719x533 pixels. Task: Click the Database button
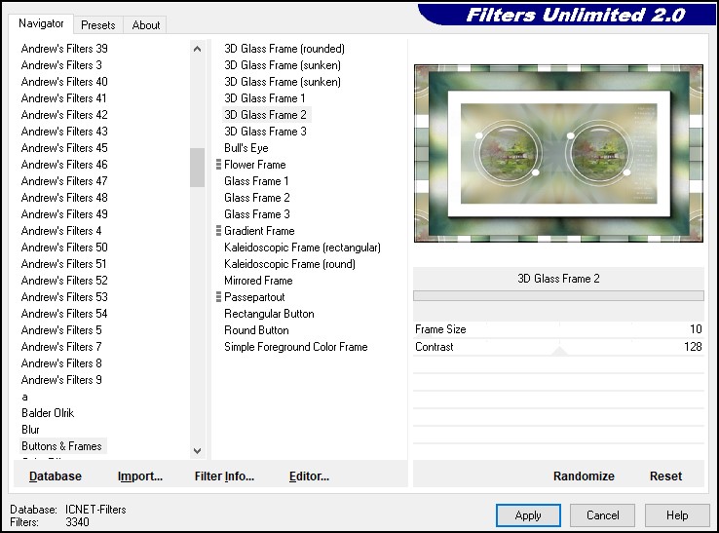55,476
